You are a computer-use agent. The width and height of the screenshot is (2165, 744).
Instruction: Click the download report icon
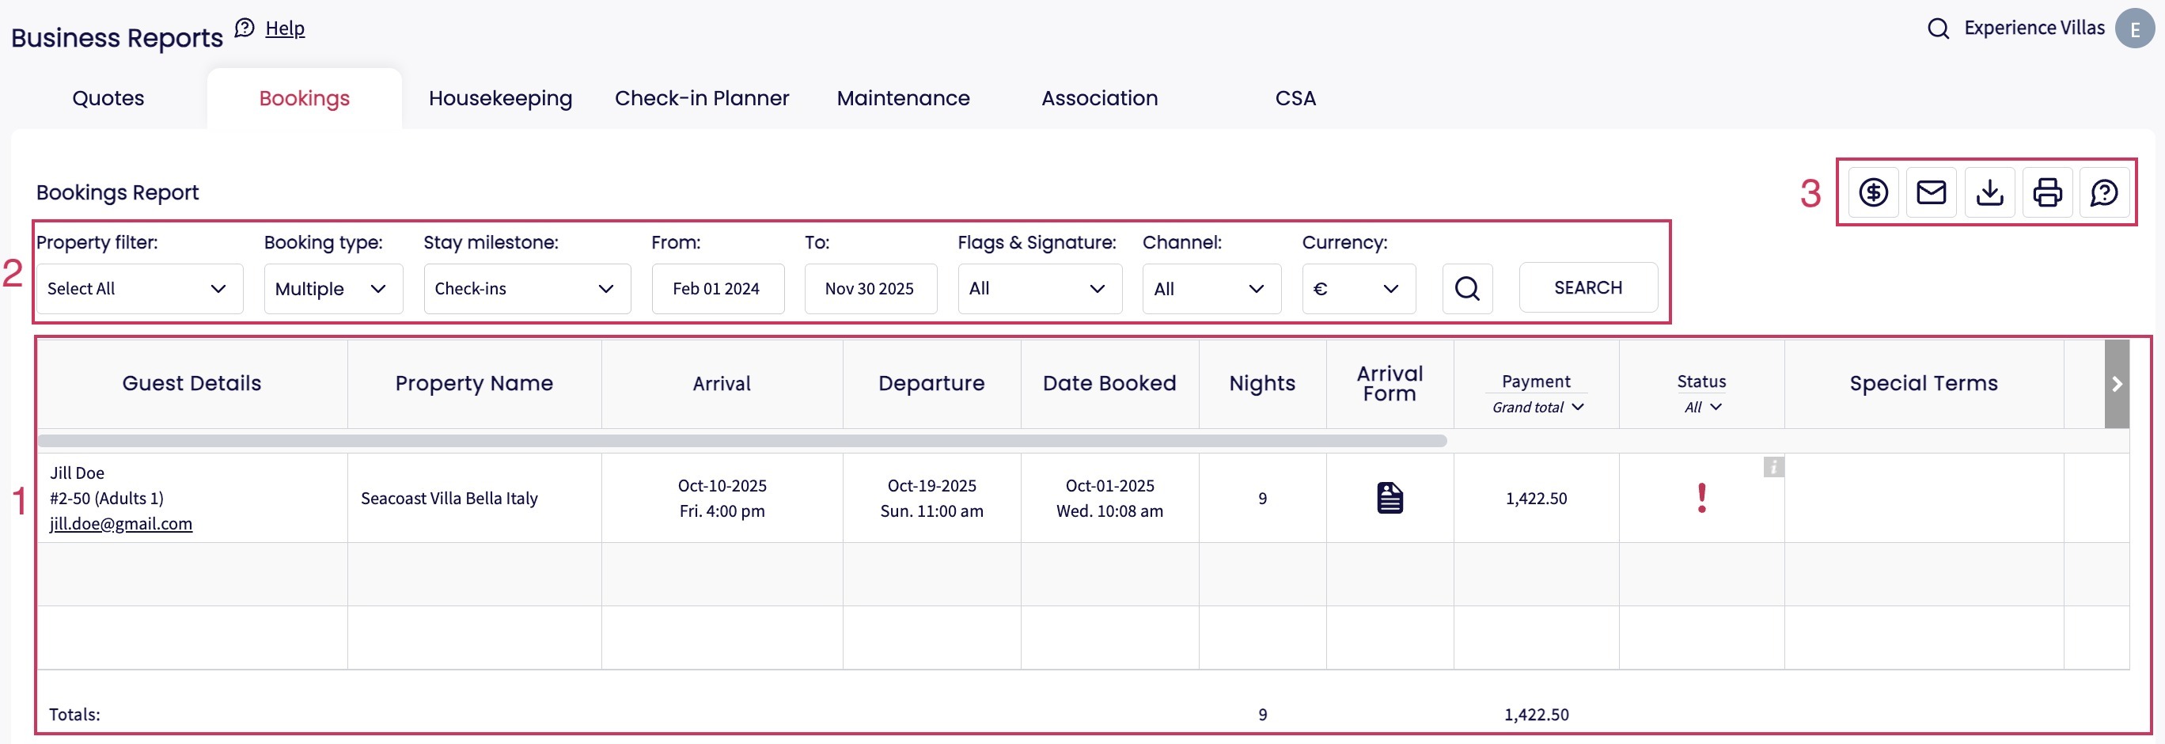point(1989,192)
